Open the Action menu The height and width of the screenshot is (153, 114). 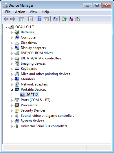click(20, 12)
